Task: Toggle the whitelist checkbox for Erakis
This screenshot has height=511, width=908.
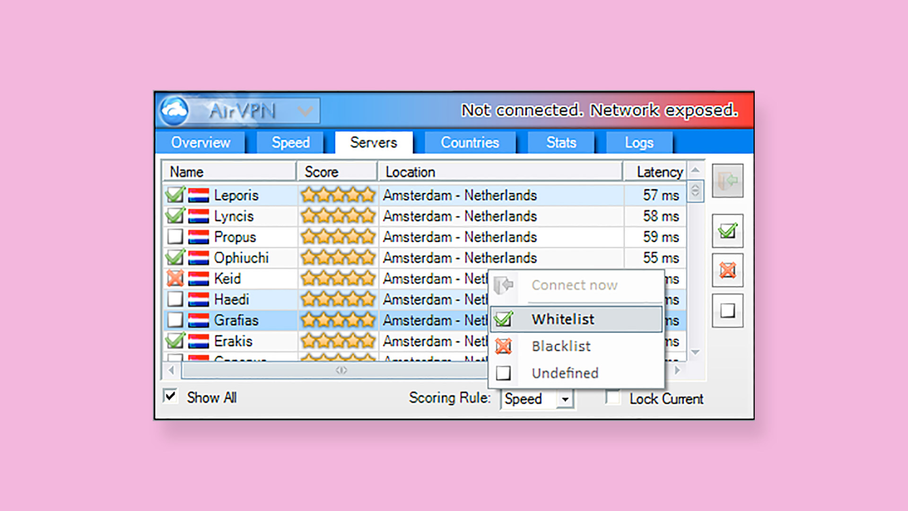Action: (175, 340)
